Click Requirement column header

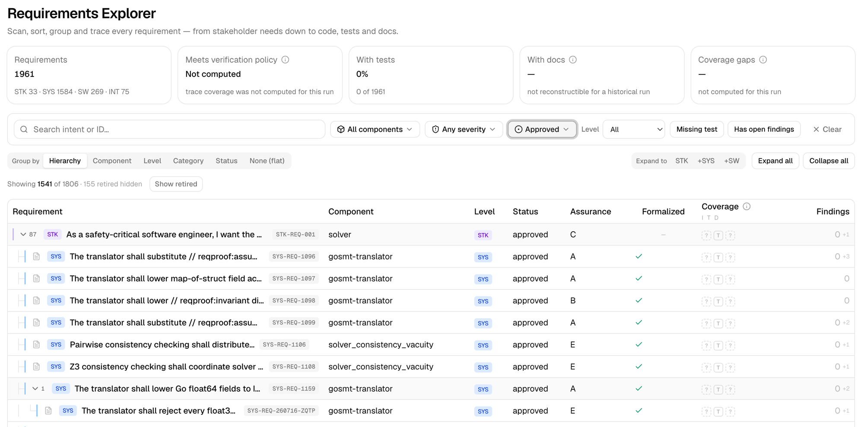[x=38, y=211]
